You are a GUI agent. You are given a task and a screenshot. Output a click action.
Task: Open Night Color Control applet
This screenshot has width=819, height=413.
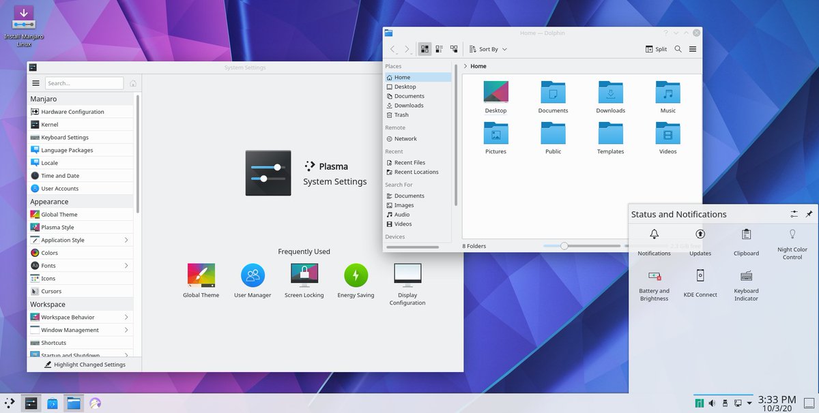(792, 244)
